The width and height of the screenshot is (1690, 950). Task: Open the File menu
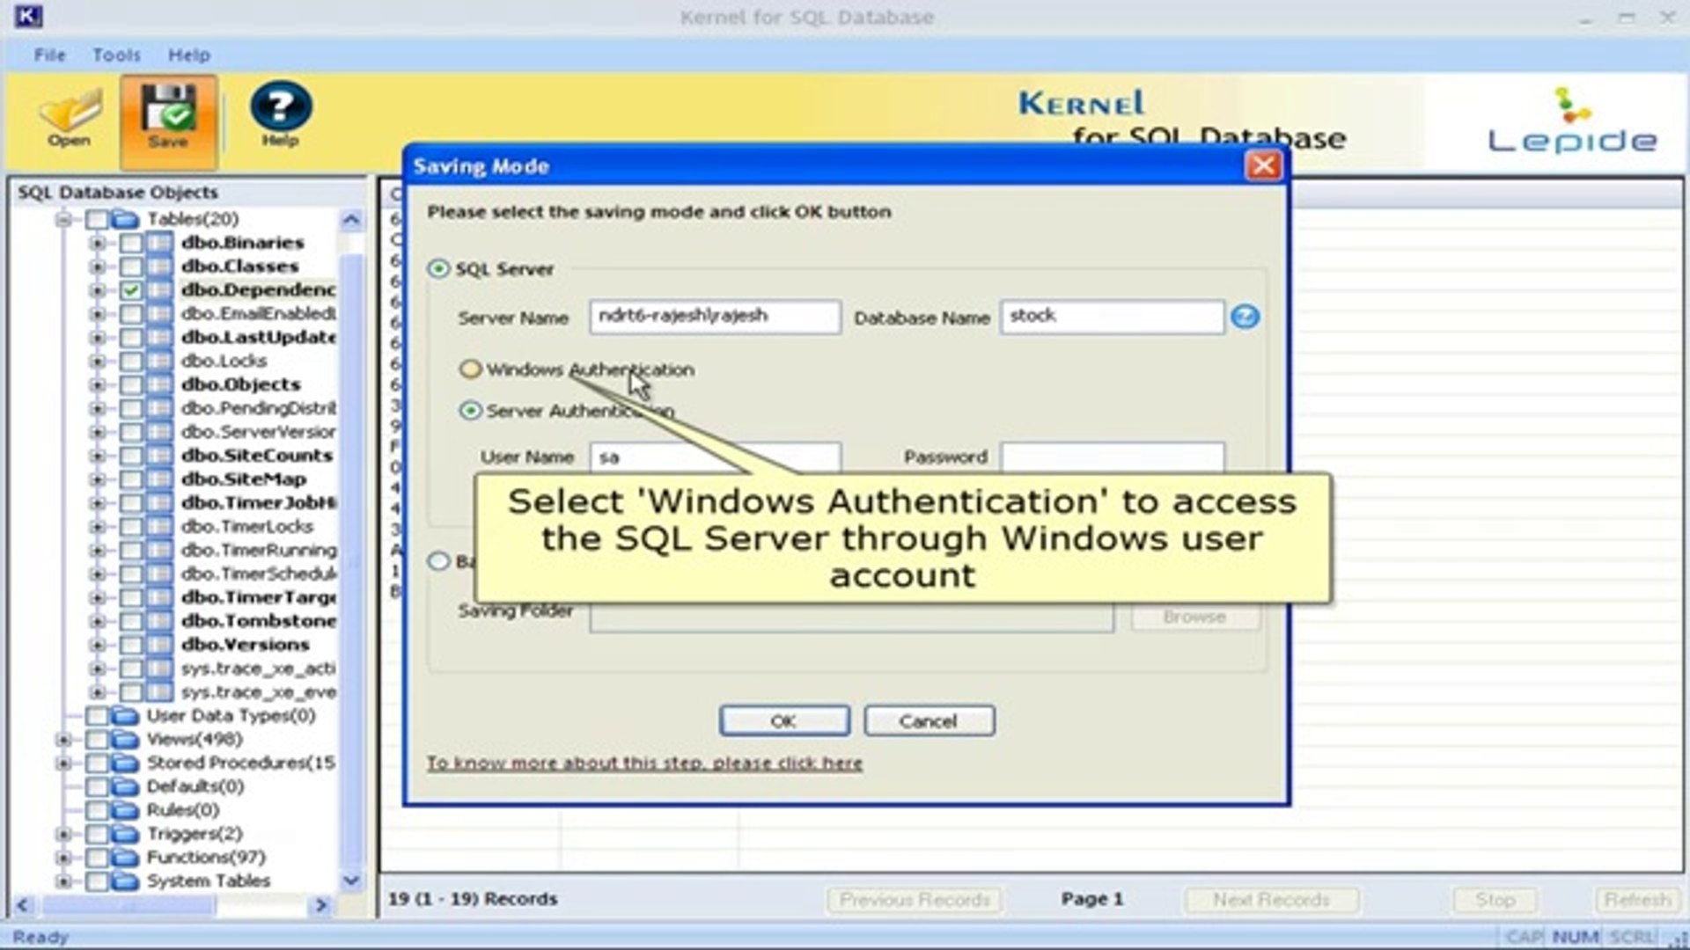point(49,55)
